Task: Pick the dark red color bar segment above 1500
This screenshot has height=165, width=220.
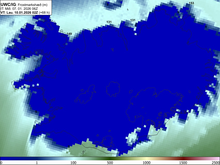Action: [183, 159]
